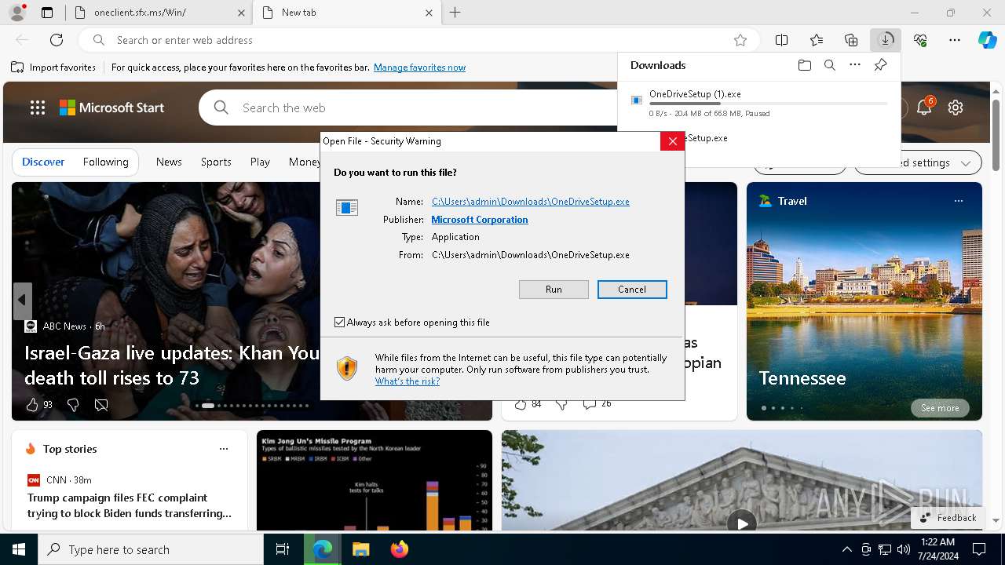Open the Manage favorites now link
The height and width of the screenshot is (565, 1005).
point(419,67)
